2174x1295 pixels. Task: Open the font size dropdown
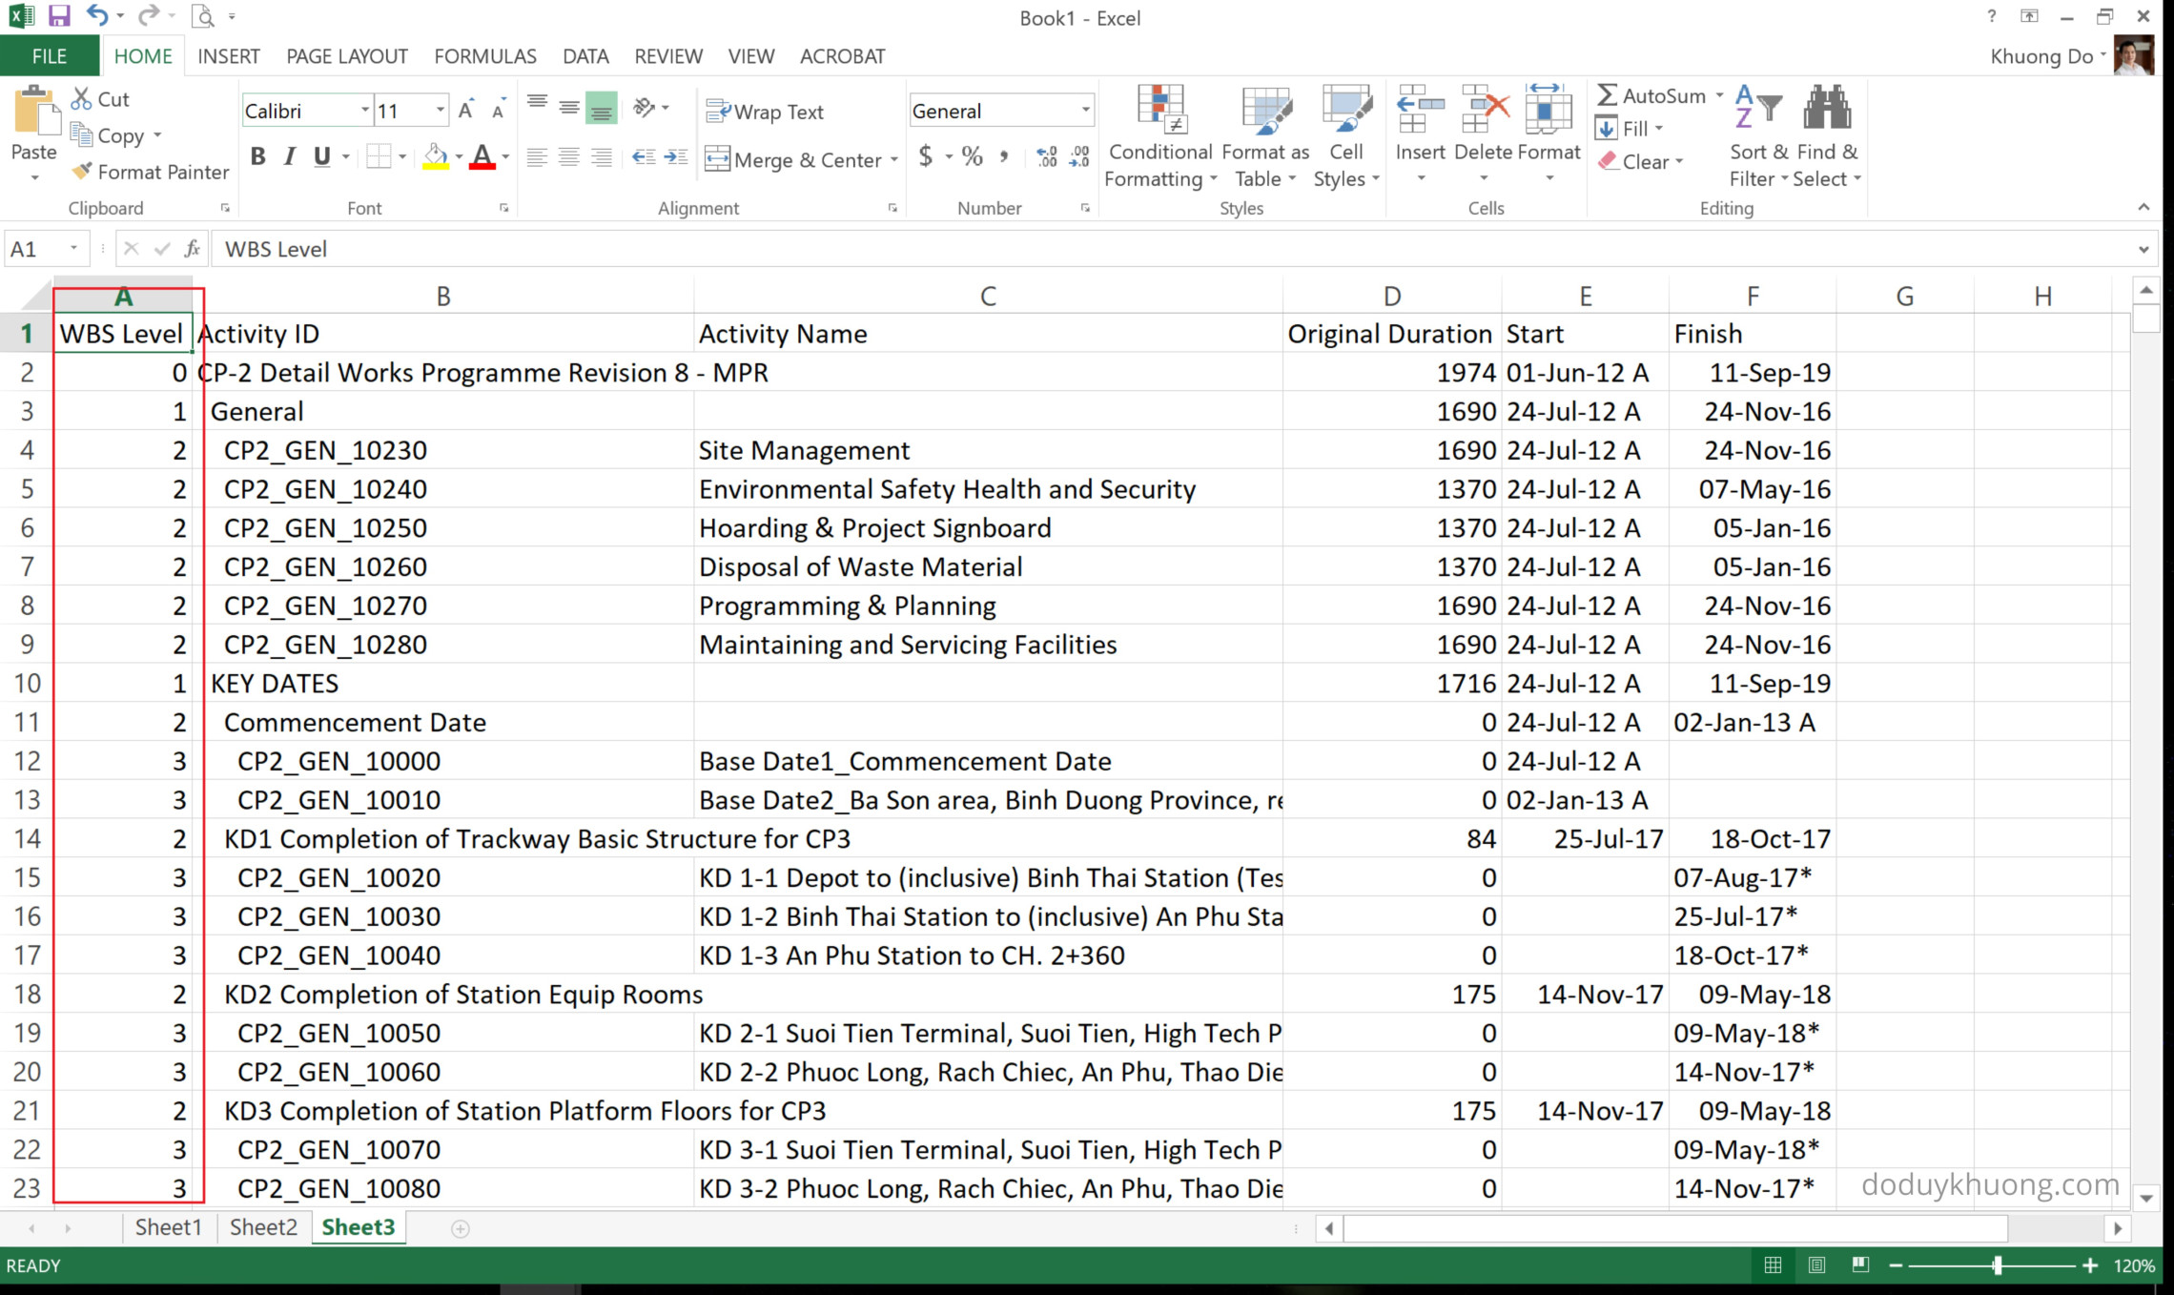pyautogui.click(x=440, y=111)
